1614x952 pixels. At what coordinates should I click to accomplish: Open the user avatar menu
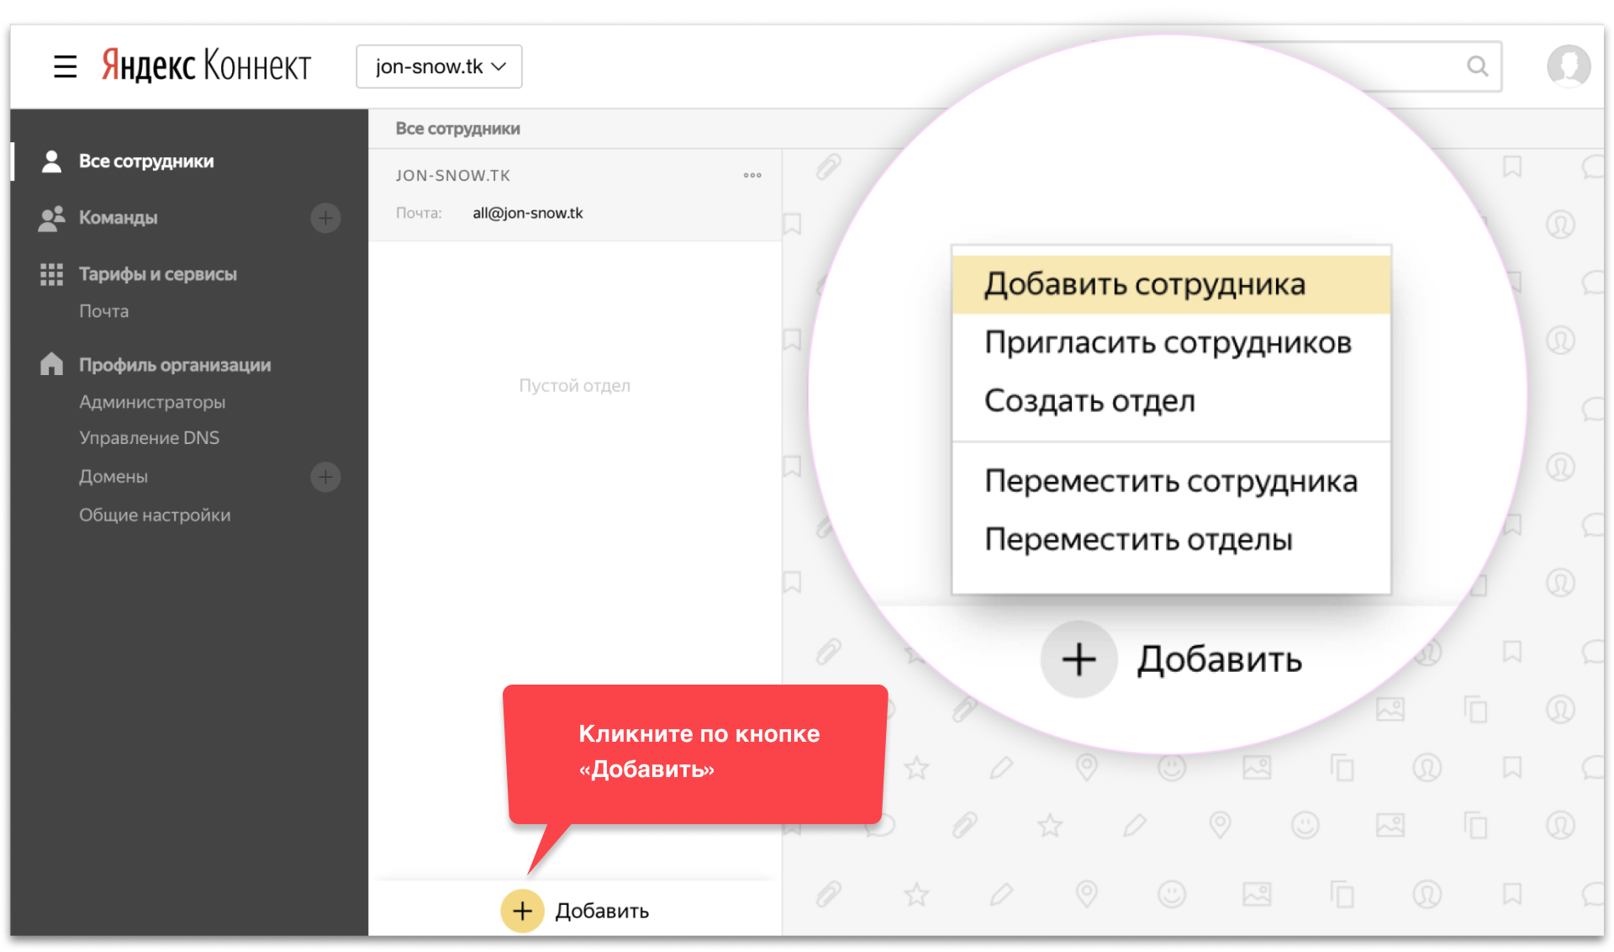coord(1568,66)
